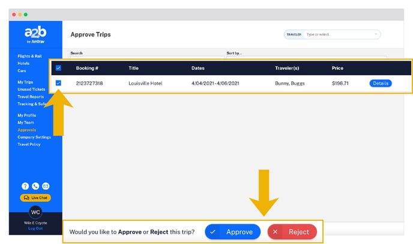The image size is (413, 244).
Task: Uncheck the Louisville Hotel booking checkbox
Action: coord(58,83)
